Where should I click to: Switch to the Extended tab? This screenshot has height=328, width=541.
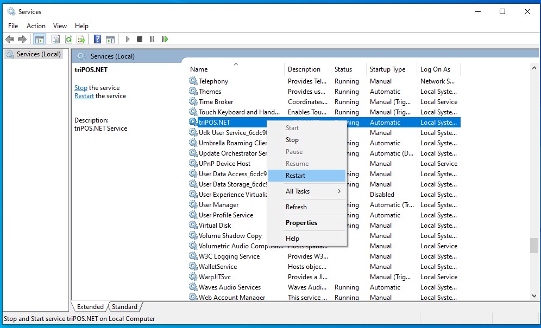point(90,307)
